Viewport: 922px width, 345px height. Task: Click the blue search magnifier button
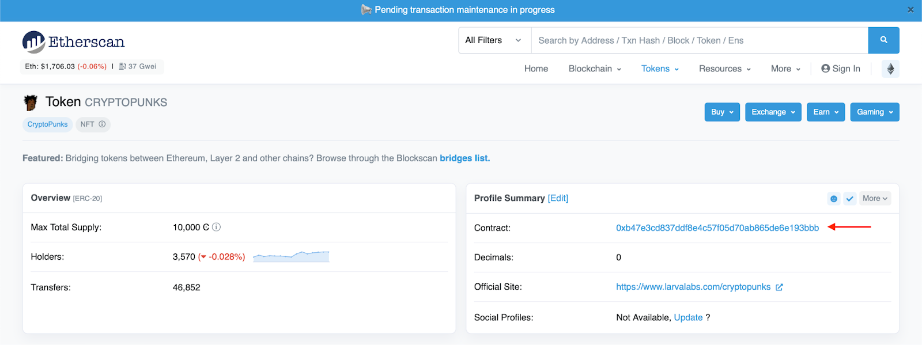(x=883, y=40)
